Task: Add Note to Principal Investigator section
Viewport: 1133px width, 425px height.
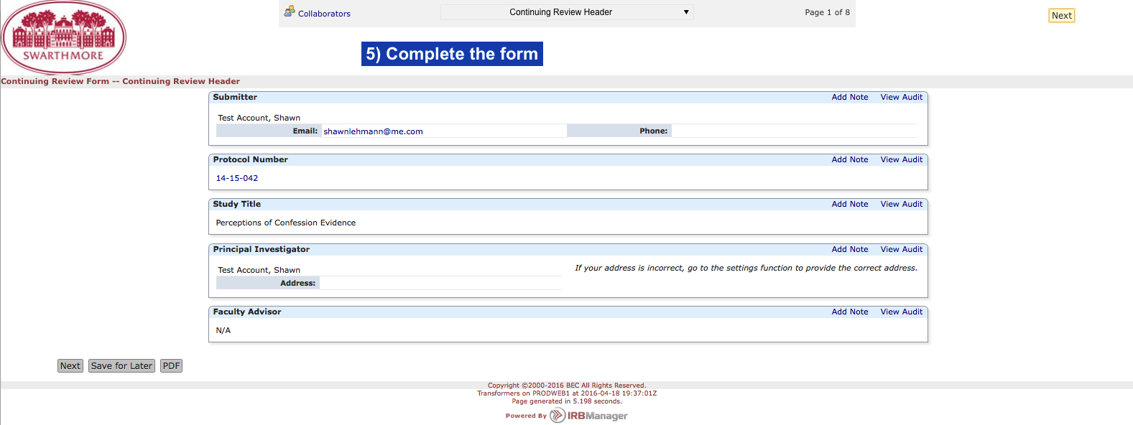Action: coord(850,250)
